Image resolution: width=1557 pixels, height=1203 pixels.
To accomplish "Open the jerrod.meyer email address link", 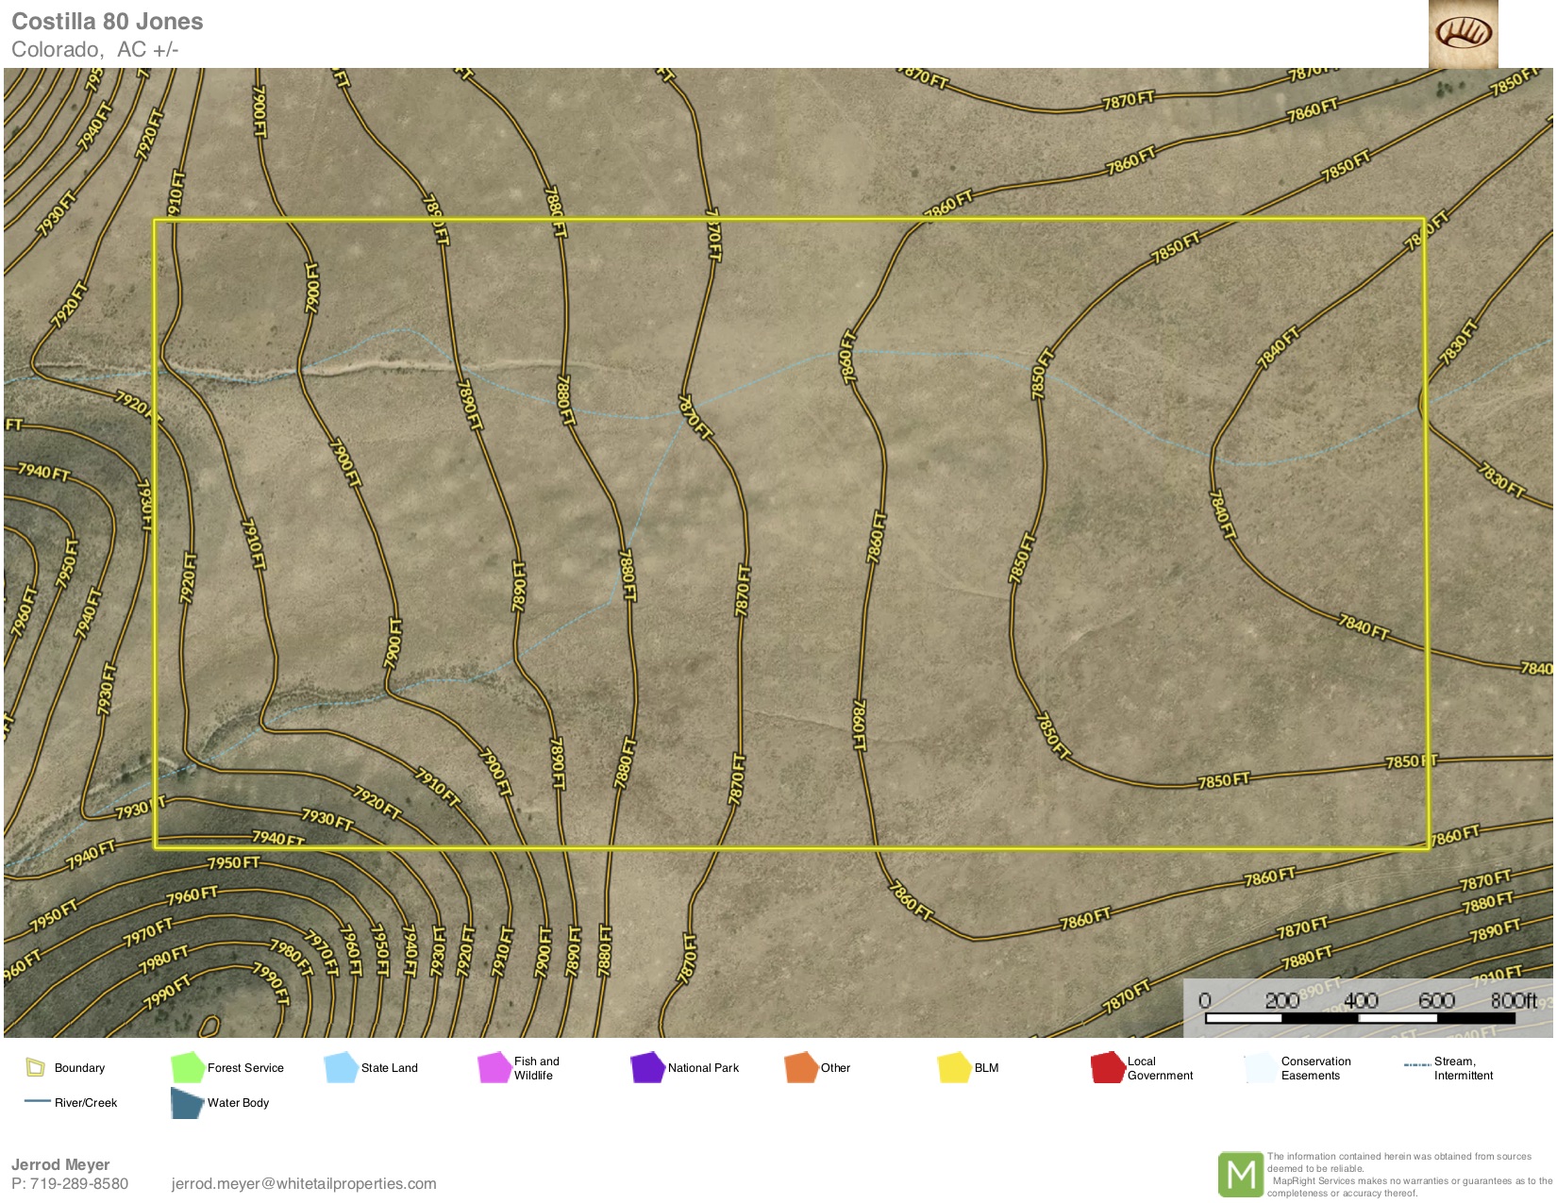I will point(303,1184).
